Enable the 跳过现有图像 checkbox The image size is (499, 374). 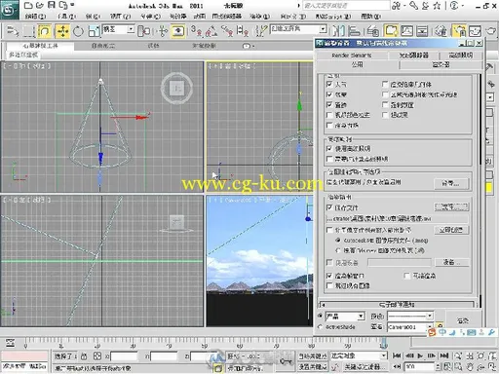[x=329, y=285]
